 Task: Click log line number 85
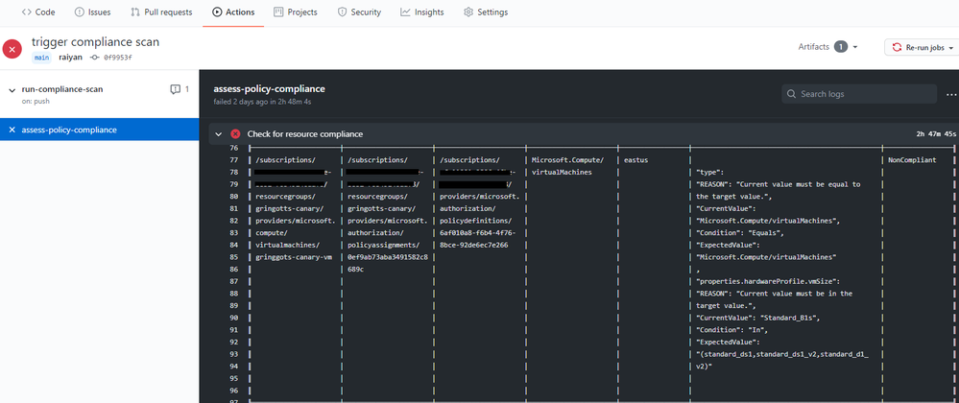232,257
